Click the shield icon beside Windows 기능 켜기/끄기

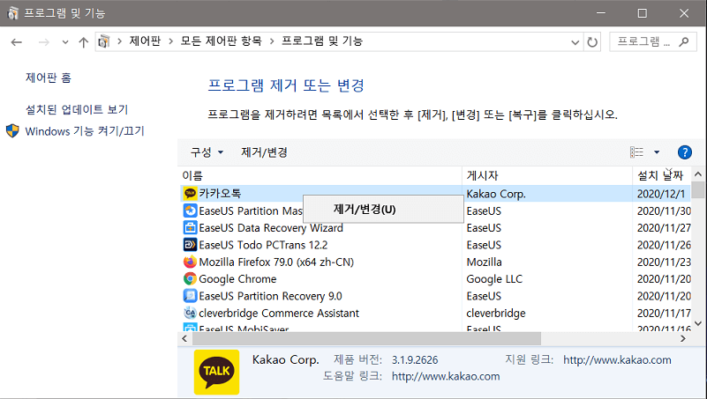12,131
